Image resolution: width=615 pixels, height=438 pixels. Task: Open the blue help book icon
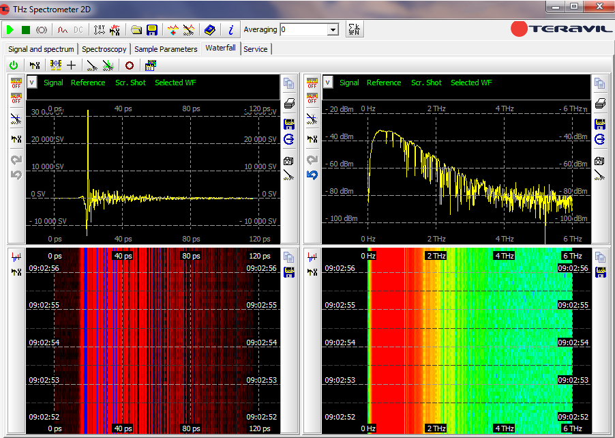tap(210, 30)
